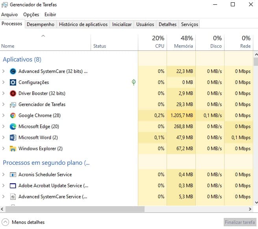
Task: Expand the Advanced SystemCare (32 bits) process
Action: 3,71
